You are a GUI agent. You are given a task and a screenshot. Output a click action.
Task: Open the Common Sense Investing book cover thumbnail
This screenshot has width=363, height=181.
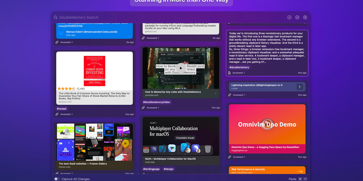pos(94,71)
